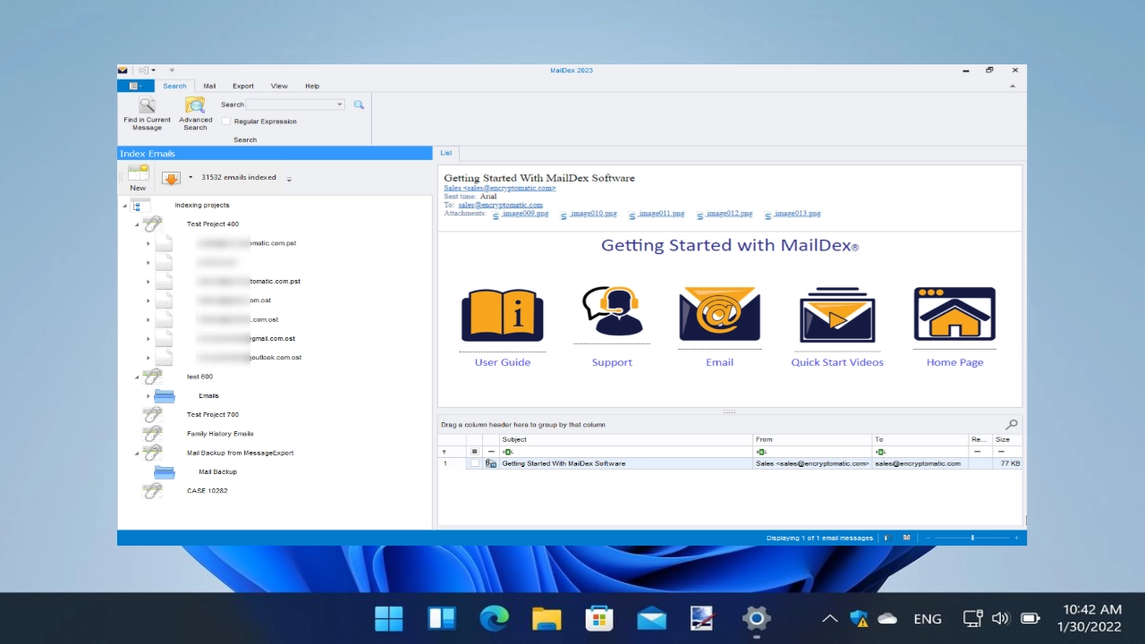
Task: Open the Help ribbon tab
Action: click(312, 86)
